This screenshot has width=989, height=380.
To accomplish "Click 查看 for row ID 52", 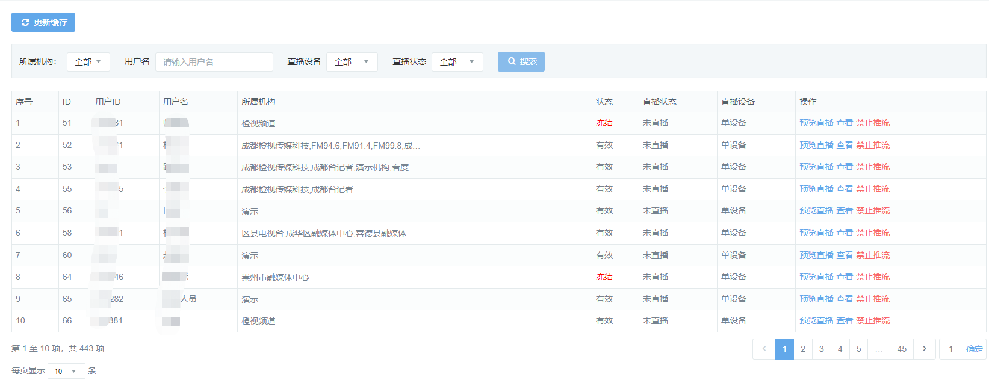I will (845, 145).
